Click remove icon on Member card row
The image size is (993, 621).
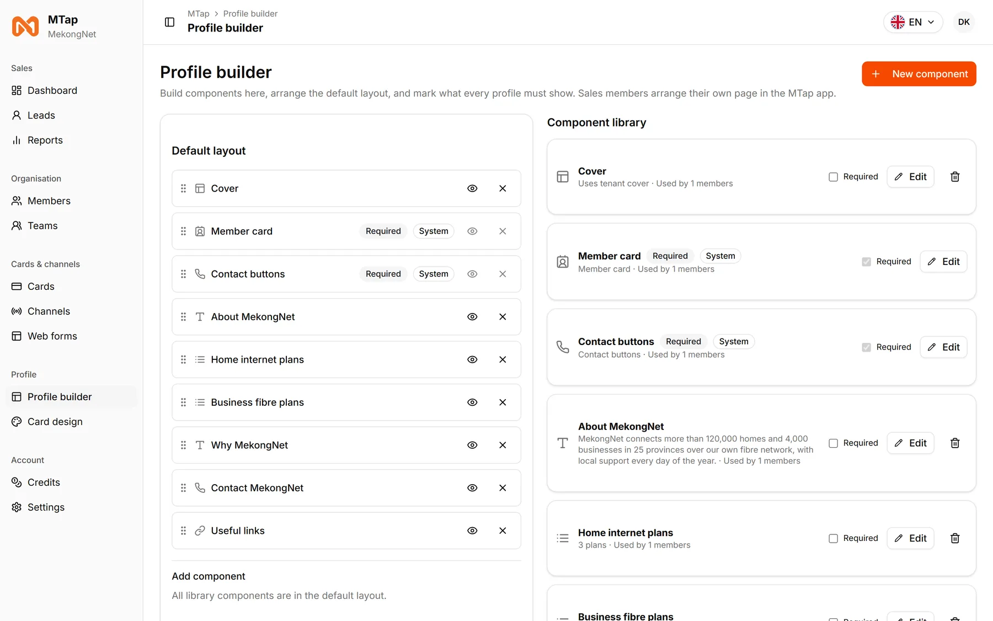(x=503, y=231)
